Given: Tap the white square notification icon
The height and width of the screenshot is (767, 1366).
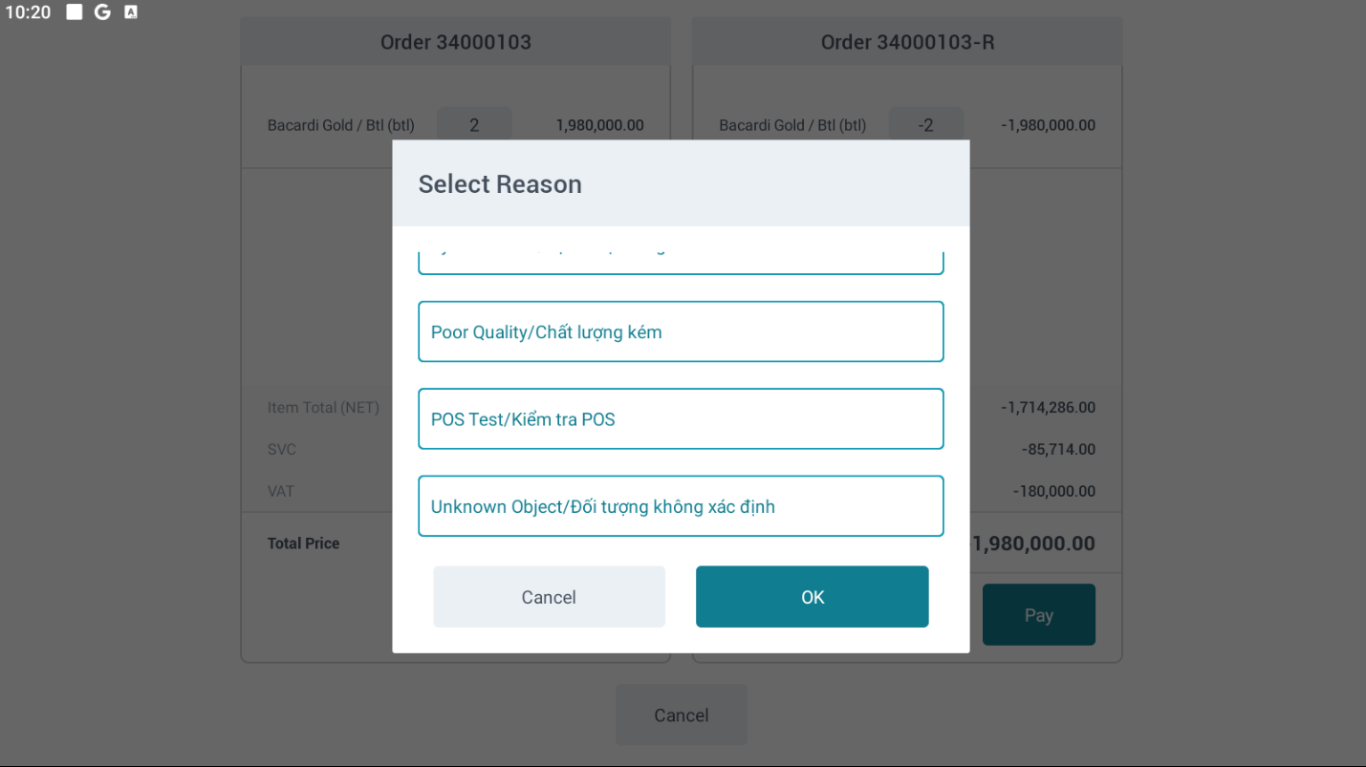Looking at the screenshot, I should pos(75,12).
